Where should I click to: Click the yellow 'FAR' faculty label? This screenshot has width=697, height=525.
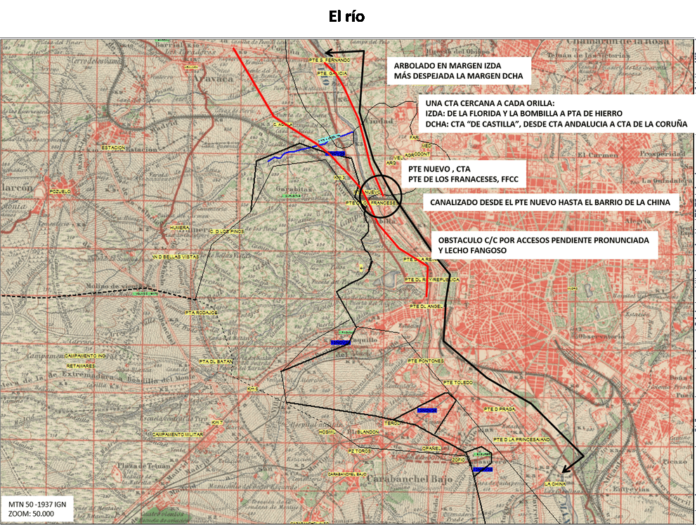[x=414, y=138]
